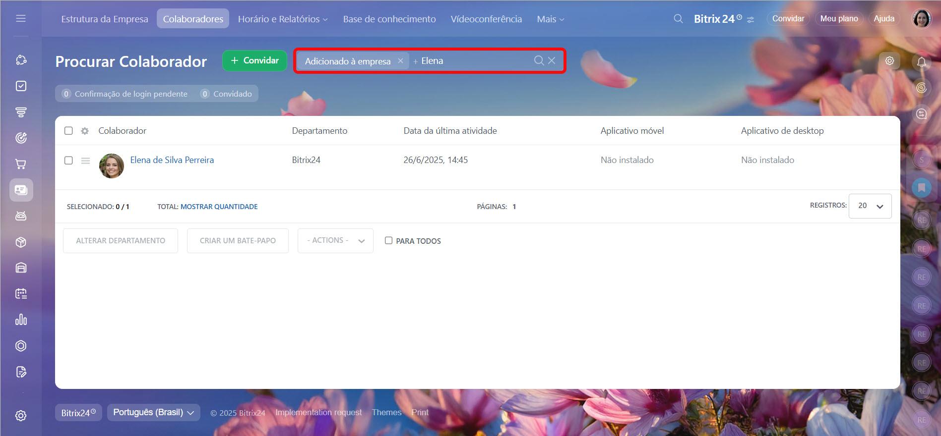941x436 pixels.
Task: Open the calendar booking icon in sidebar
Action: (x=21, y=294)
